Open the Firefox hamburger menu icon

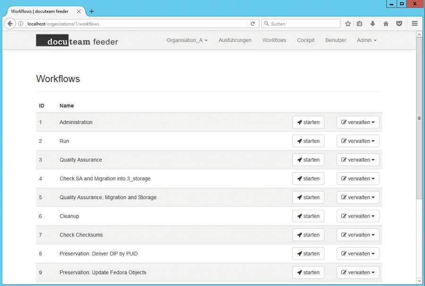tap(414, 23)
